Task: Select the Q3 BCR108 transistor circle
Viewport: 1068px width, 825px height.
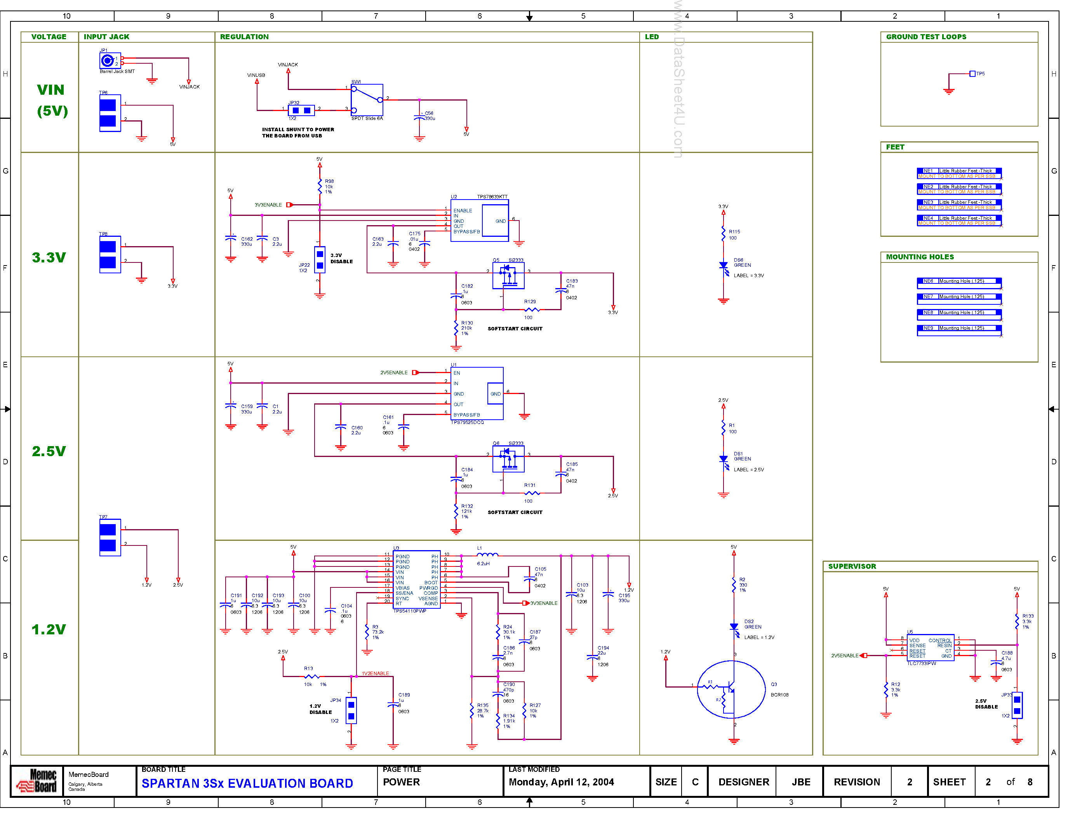Action: pos(732,689)
